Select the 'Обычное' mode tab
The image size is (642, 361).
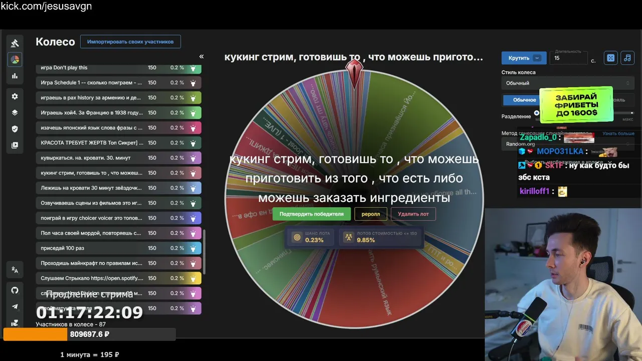(525, 100)
